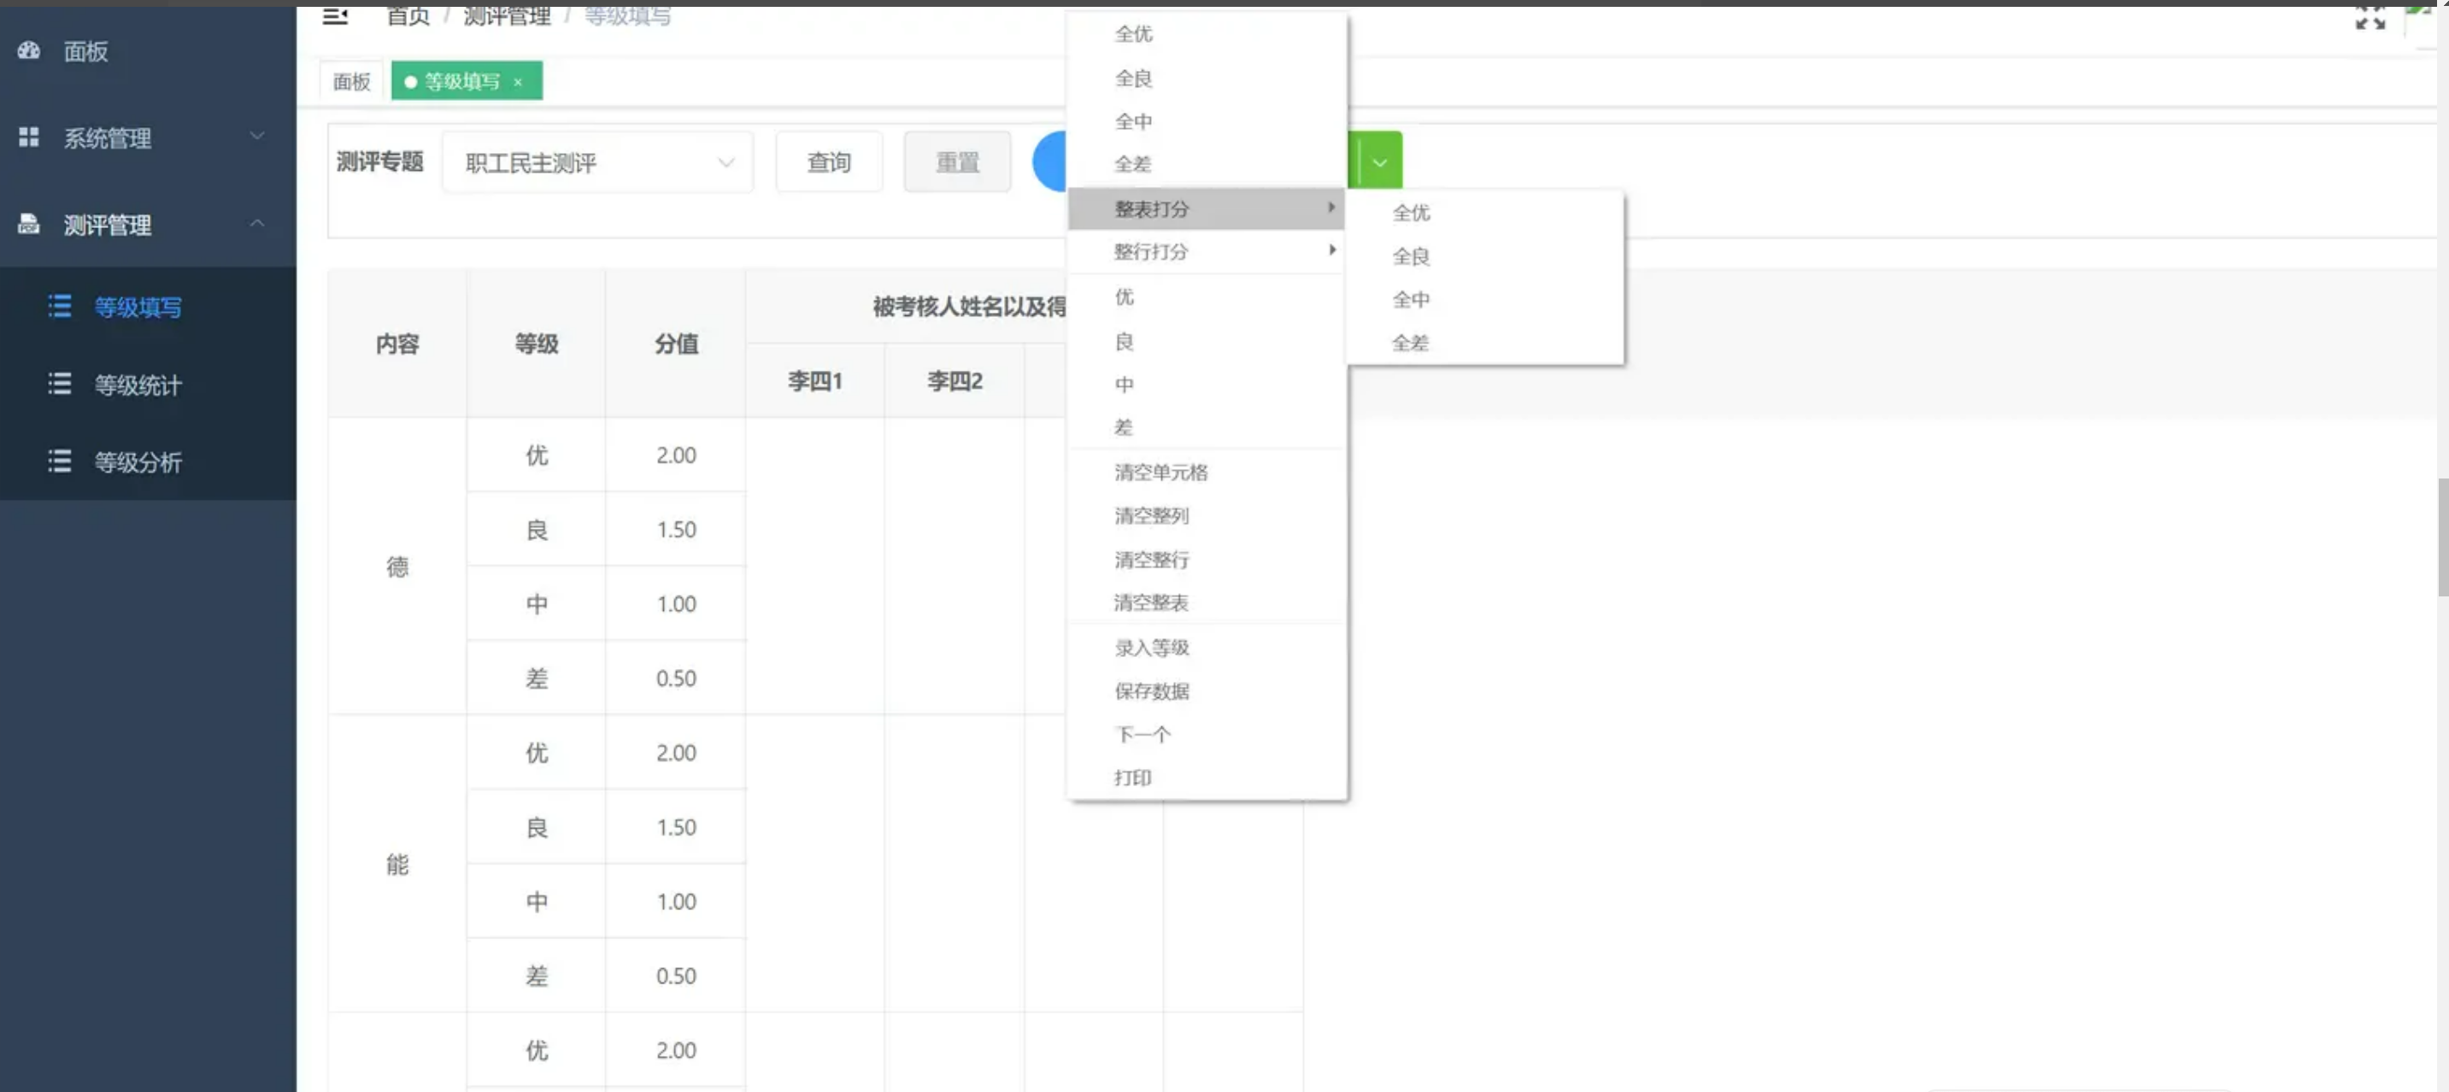
Task: Select the 等级分析 list icon
Action: click(x=59, y=462)
